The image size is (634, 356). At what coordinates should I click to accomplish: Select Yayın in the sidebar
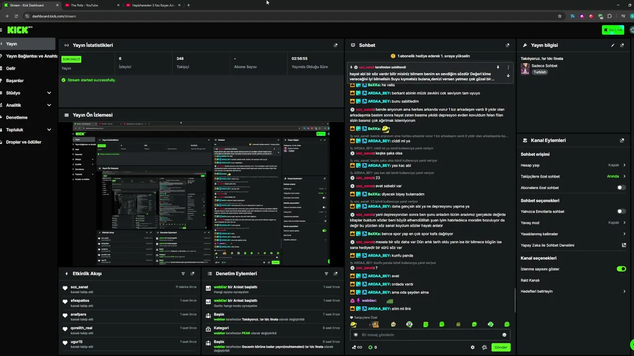(x=28, y=44)
